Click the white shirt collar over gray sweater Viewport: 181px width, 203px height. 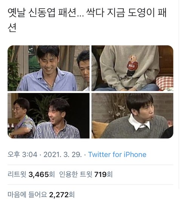coord(139,122)
